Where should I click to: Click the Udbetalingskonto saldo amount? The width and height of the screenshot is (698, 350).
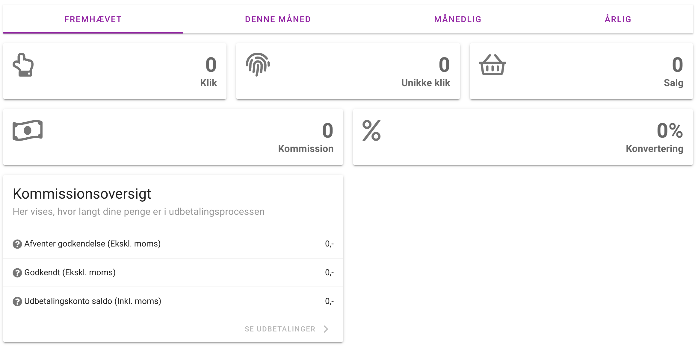pos(329,301)
